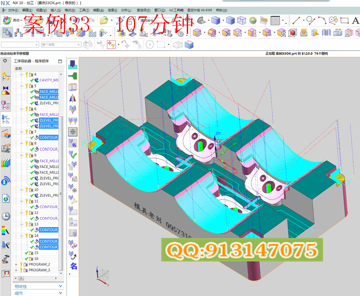Open the 整个装配 scope dropdown
The image size is (360, 296).
tap(61, 45)
